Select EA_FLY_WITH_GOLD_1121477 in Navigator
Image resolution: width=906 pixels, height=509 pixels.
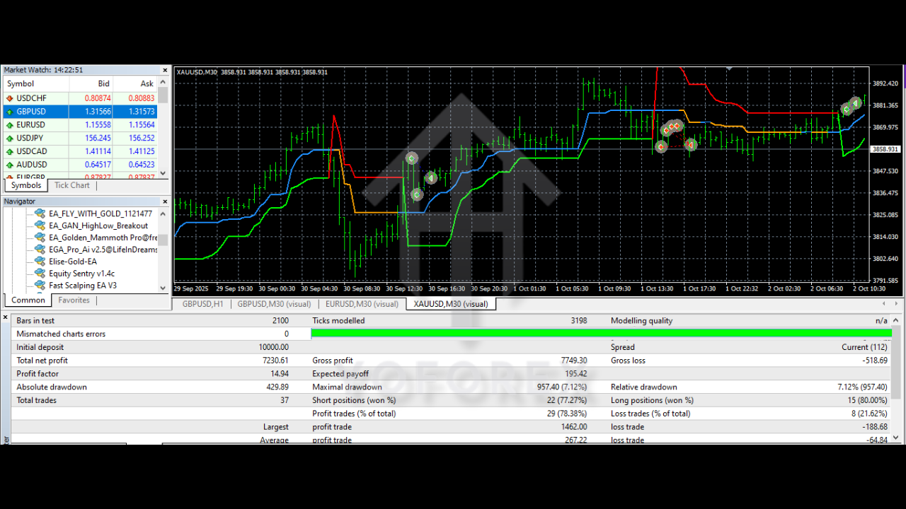(x=100, y=213)
